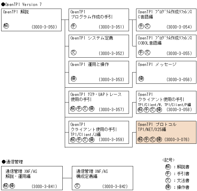
Task: Click the '<記号>' legend heading
Action: [168, 160]
